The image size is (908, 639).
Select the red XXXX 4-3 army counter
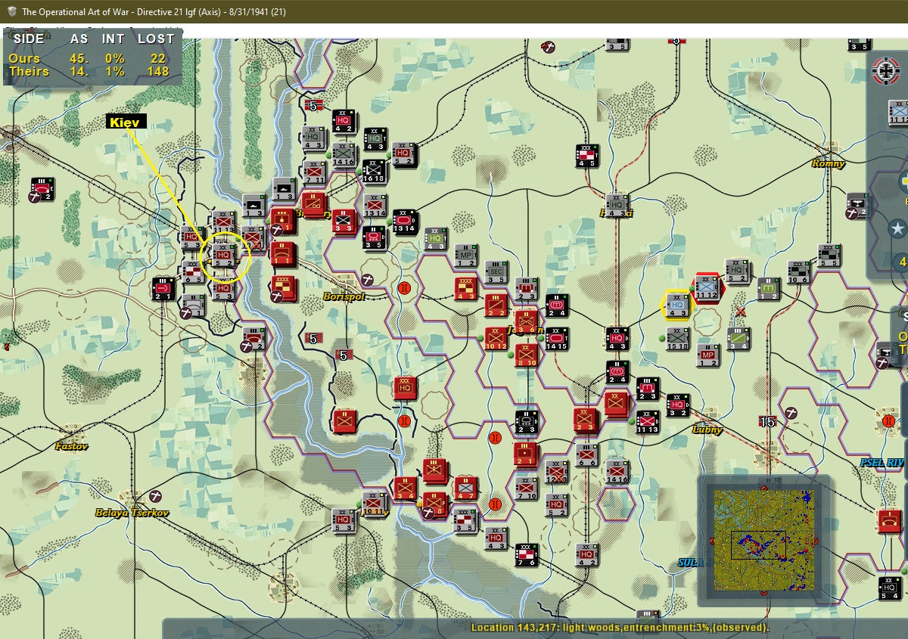tap(465, 290)
